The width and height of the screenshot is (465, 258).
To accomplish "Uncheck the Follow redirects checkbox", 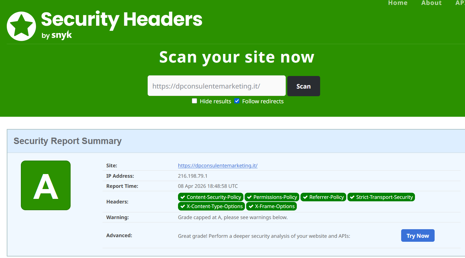I will (237, 101).
